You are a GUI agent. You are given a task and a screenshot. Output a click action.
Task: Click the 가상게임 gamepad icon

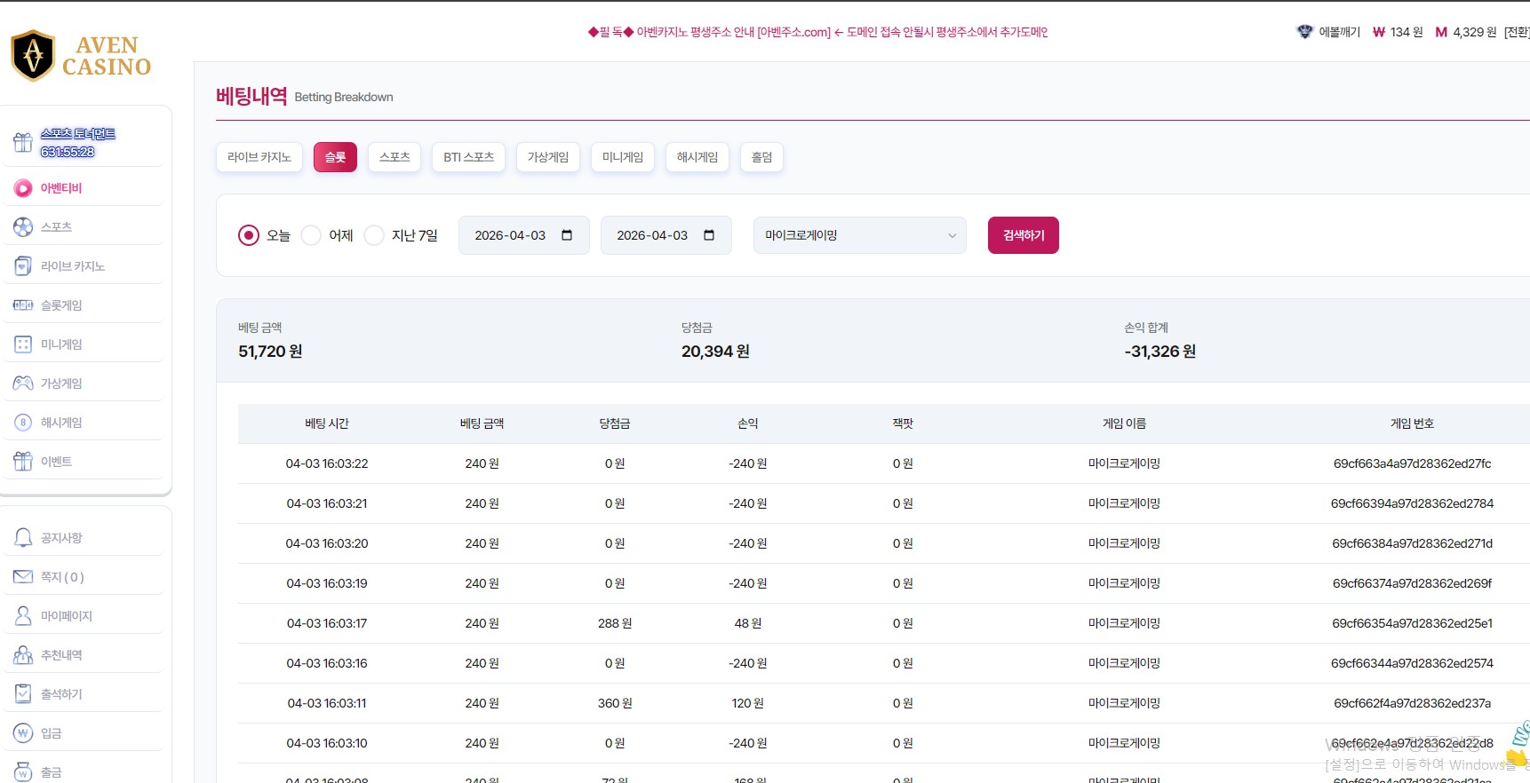pos(23,384)
